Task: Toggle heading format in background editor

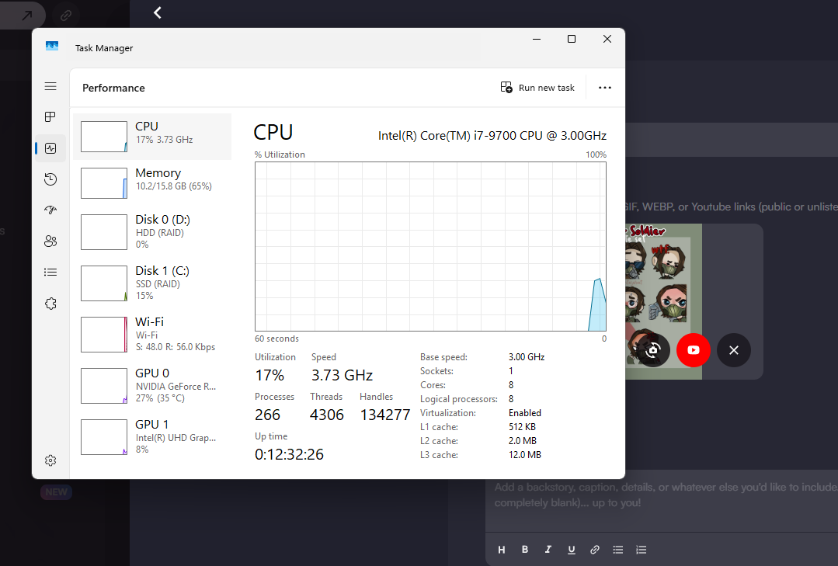Action: click(x=501, y=550)
